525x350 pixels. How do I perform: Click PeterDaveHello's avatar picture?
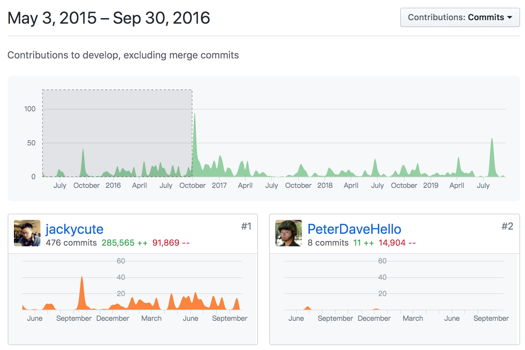pyautogui.click(x=289, y=233)
